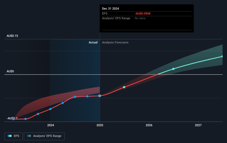
Task: Click the mid-2025 forecast data point
Action: pos(124,87)
